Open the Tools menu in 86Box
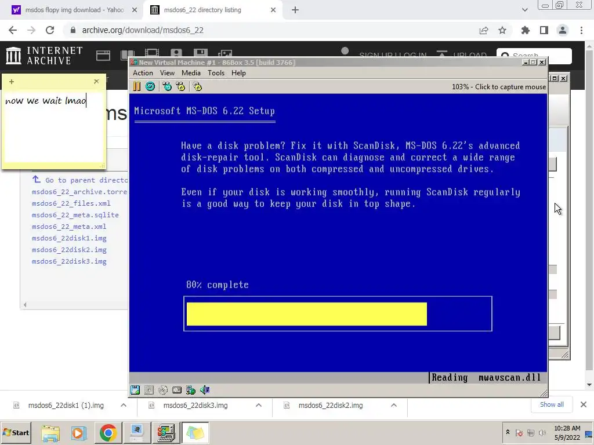The height and width of the screenshot is (445, 594). [216, 73]
